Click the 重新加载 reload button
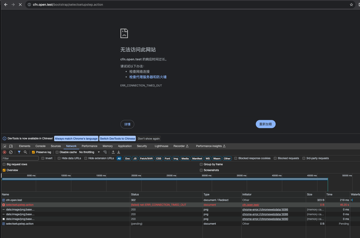Image resolution: width=360 pixels, height=238 pixels. 266,124
